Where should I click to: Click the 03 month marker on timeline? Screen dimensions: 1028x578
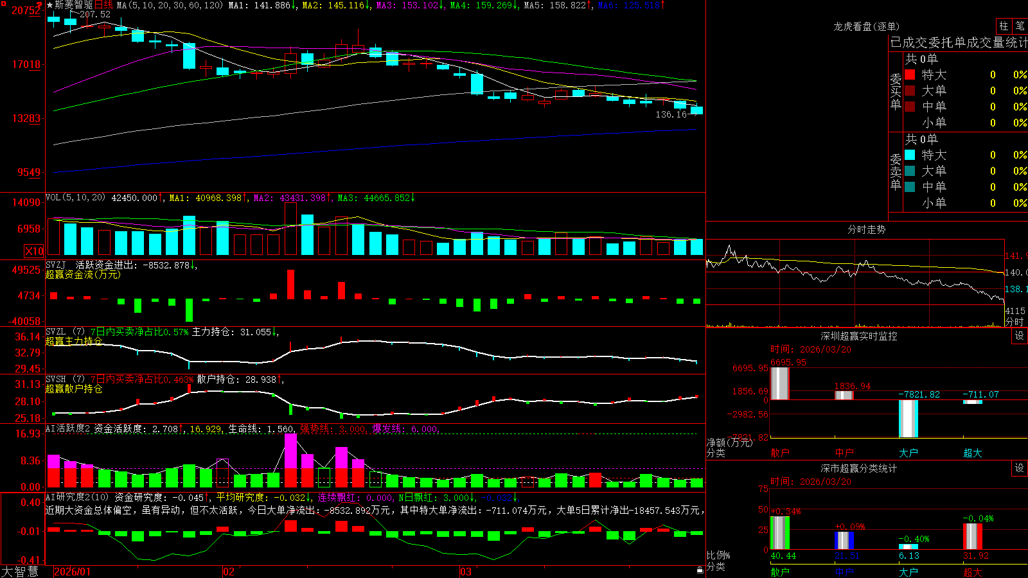coord(466,572)
